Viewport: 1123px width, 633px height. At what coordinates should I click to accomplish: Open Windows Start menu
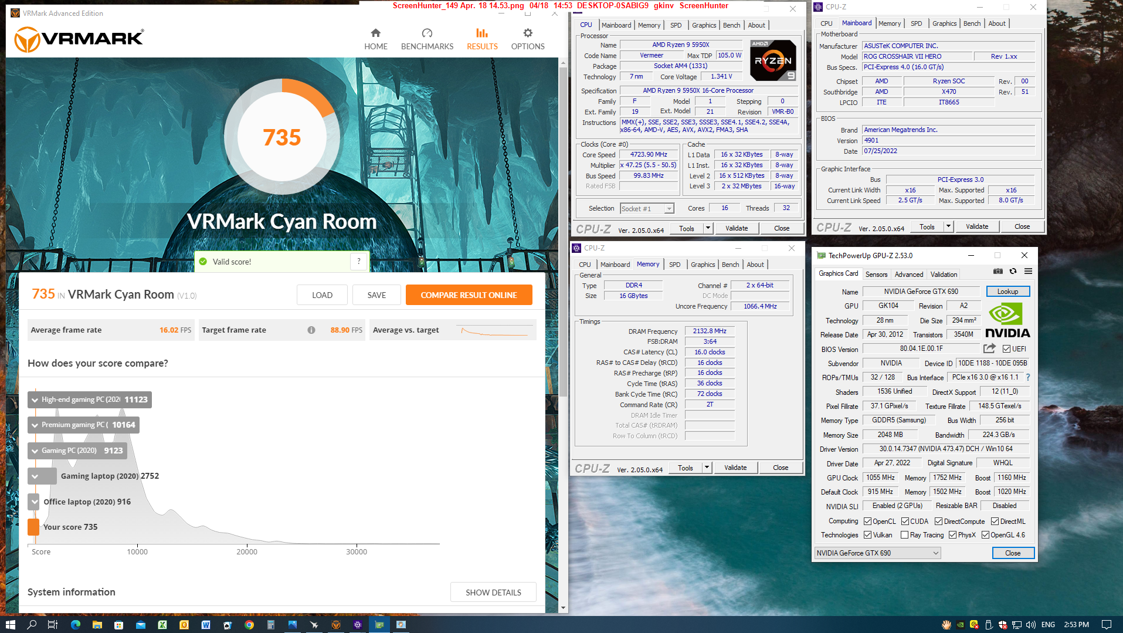coord(10,625)
